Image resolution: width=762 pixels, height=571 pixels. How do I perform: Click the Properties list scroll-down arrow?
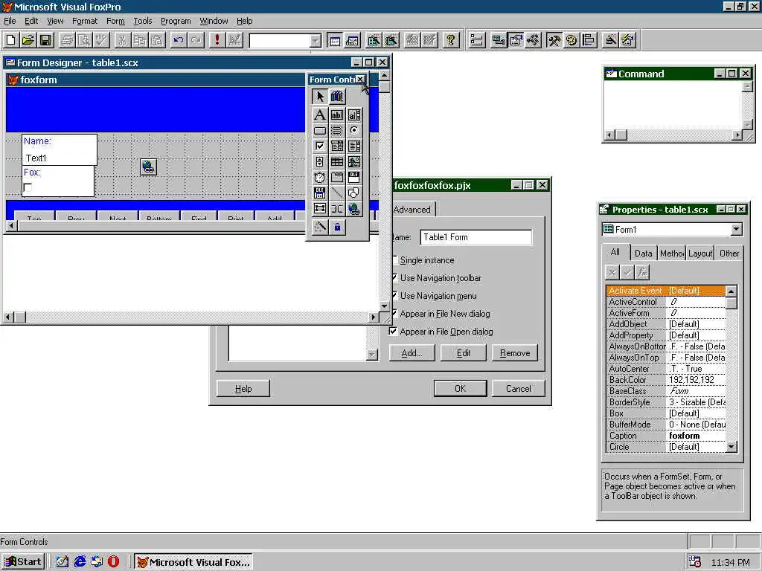(x=731, y=447)
